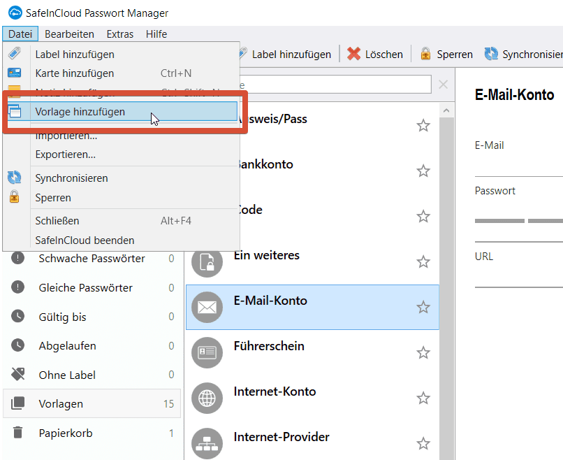Click the template icon beside 'Vorlage hinzufügen'
The height and width of the screenshot is (460, 563).
15,111
